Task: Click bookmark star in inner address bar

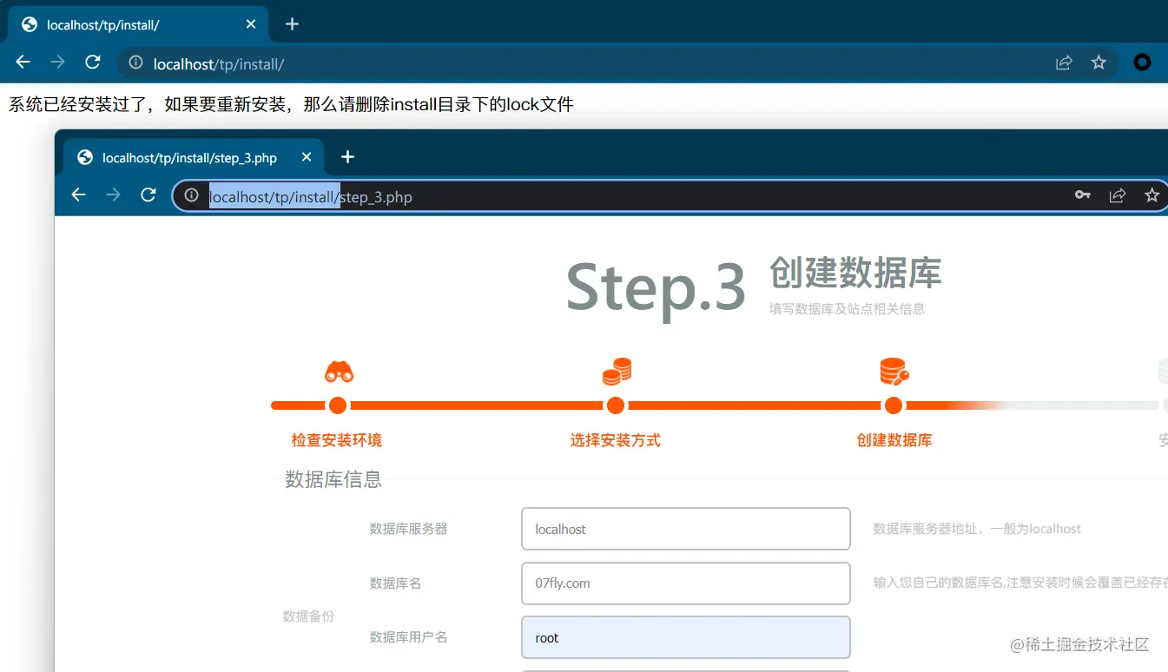Action: pyautogui.click(x=1152, y=195)
